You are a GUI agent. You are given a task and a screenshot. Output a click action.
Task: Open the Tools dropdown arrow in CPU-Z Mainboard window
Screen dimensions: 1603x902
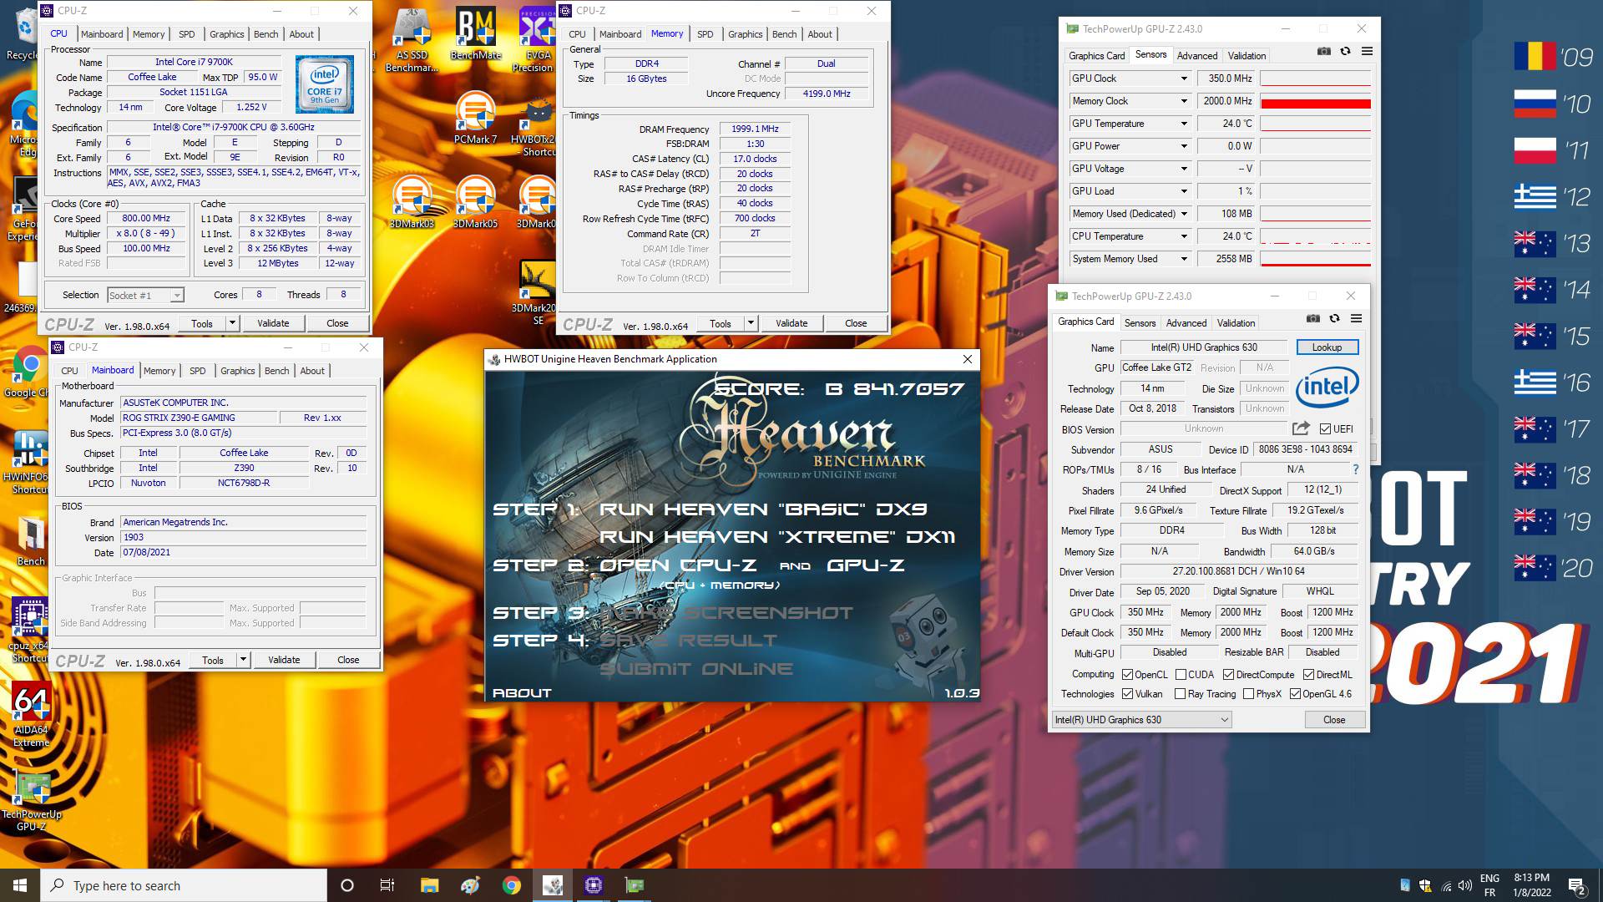tap(243, 660)
